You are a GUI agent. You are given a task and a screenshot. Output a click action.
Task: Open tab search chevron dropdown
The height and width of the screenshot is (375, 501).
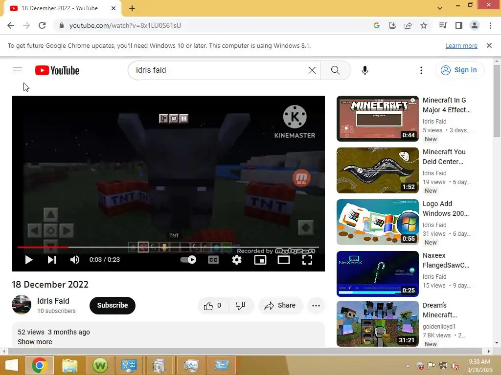pos(440,8)
